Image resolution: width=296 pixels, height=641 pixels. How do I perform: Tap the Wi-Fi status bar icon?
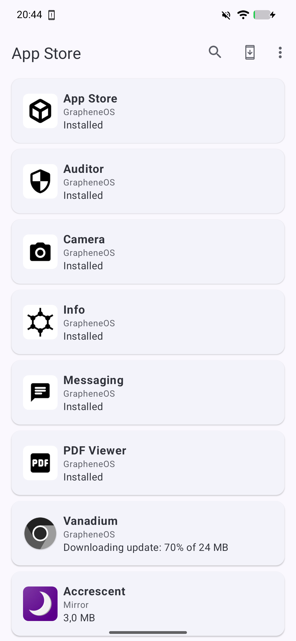click(243, 15)
